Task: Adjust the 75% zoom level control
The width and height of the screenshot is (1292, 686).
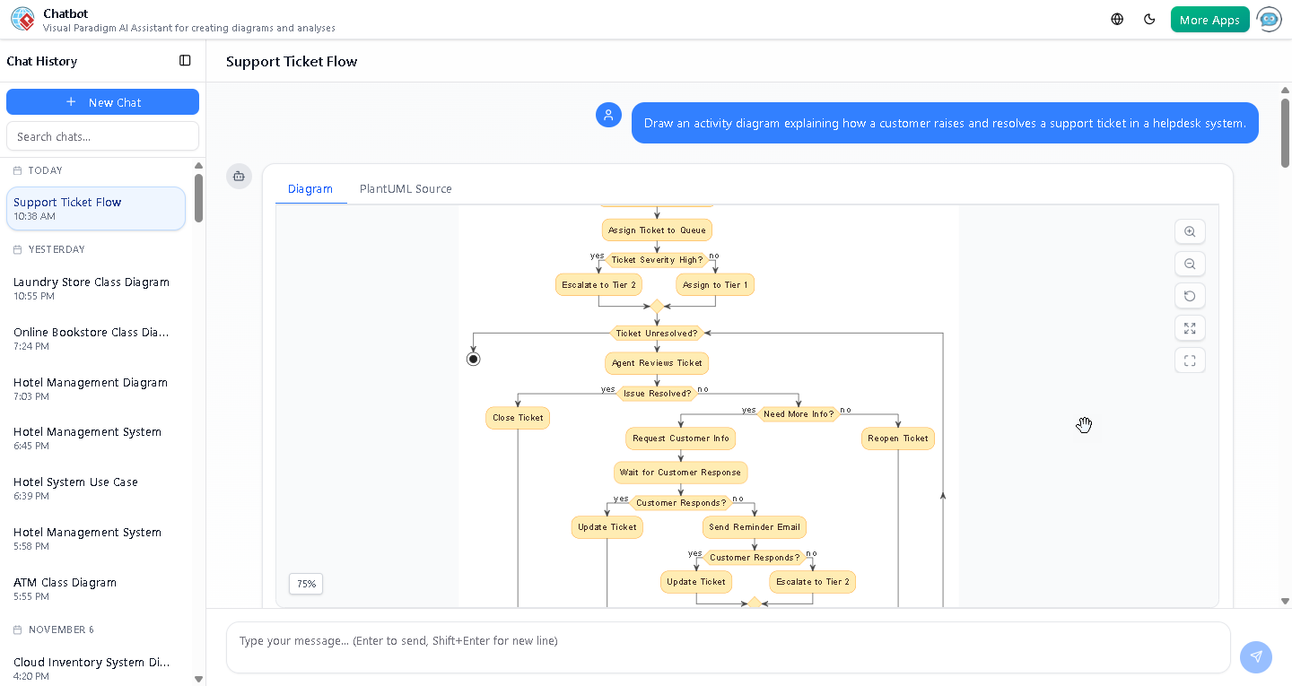Action: click(x=305, y=584)
